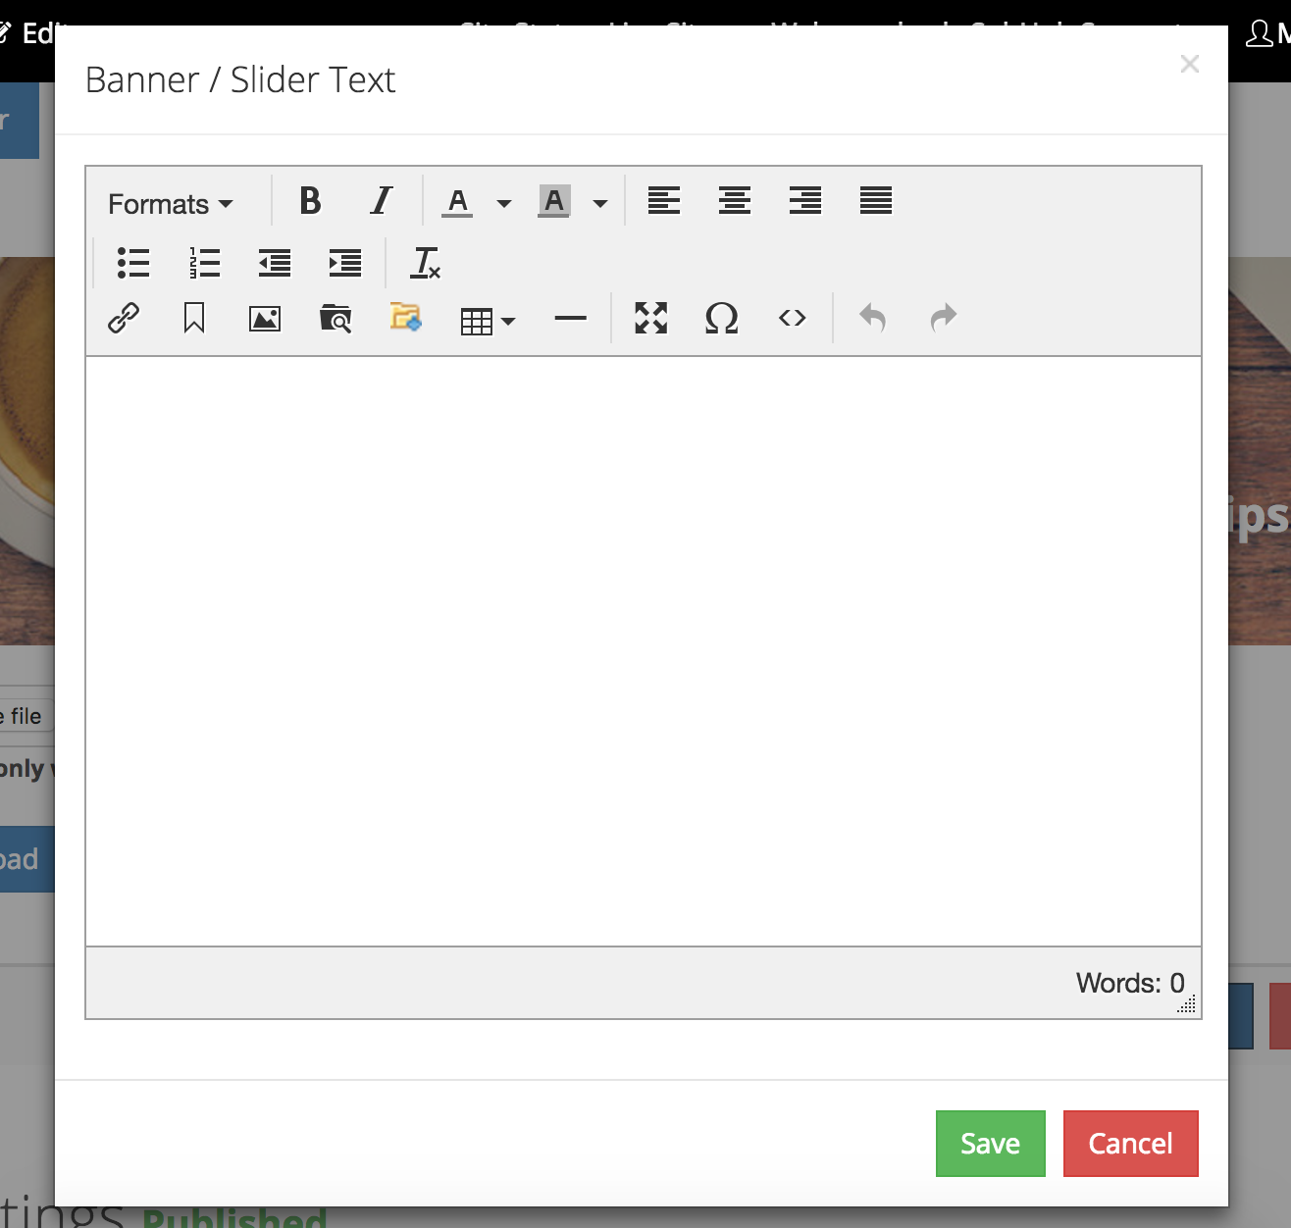Open the table dropdown menu
Viewport: 1291px width, 1228px height.
(488, 321)
